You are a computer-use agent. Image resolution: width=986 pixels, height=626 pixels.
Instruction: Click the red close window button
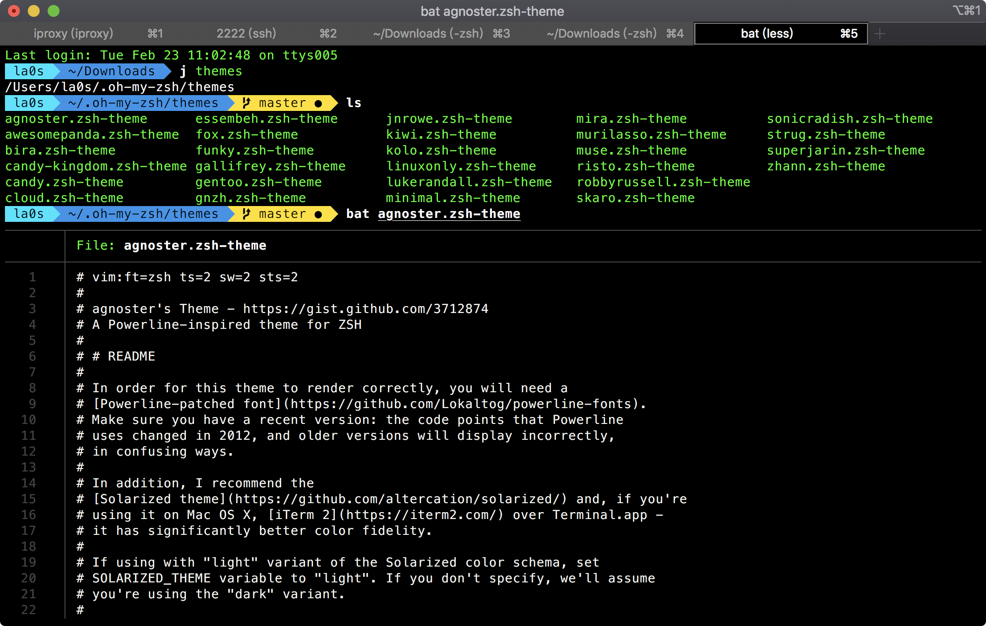point(14,11)
